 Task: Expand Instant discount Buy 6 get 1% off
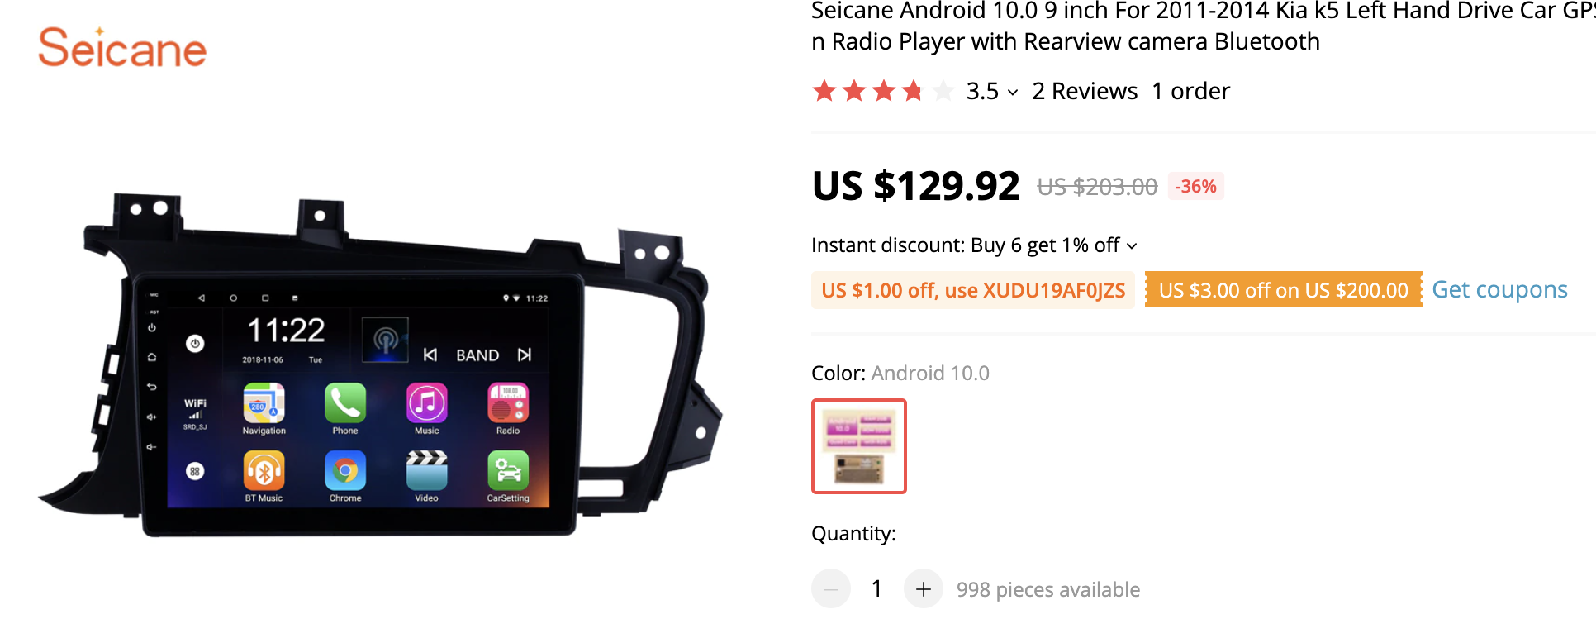(1132, 246)
